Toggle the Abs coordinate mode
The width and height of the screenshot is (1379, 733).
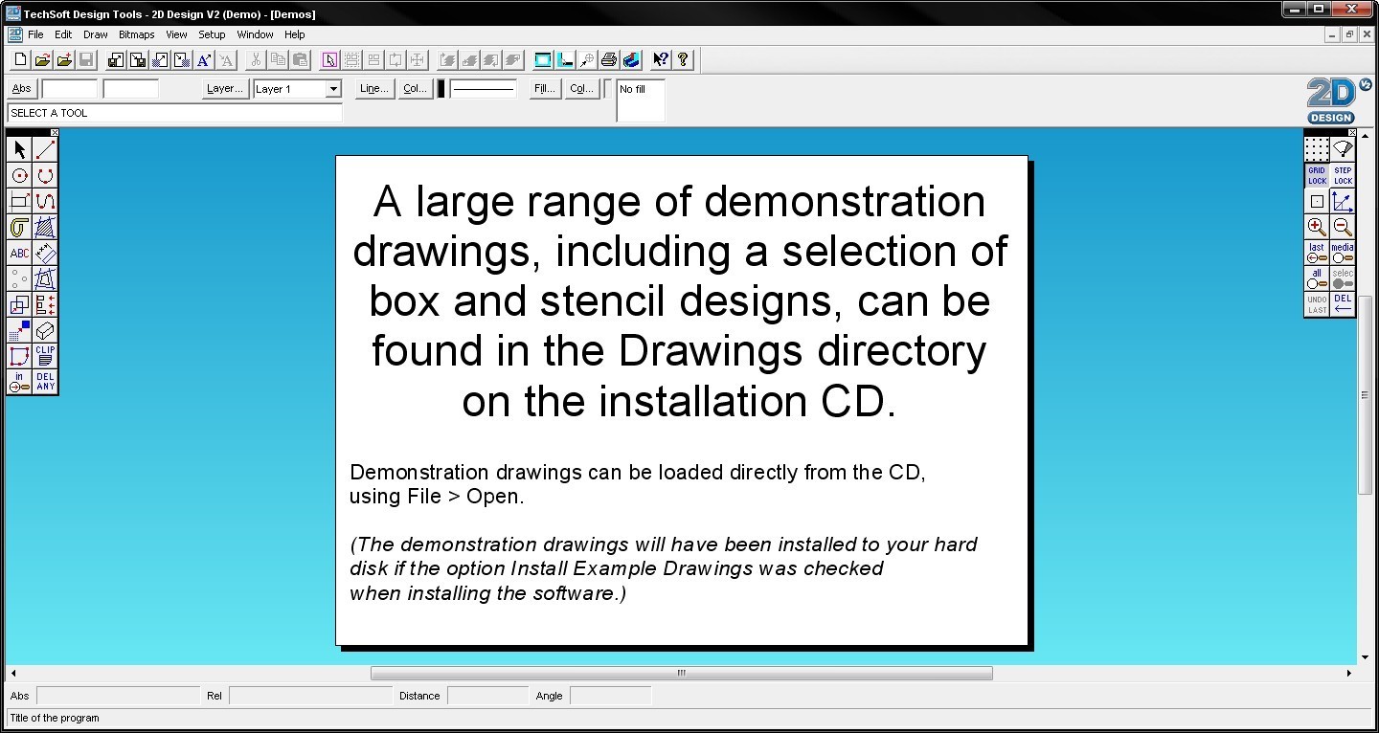(x=21, y=88)
